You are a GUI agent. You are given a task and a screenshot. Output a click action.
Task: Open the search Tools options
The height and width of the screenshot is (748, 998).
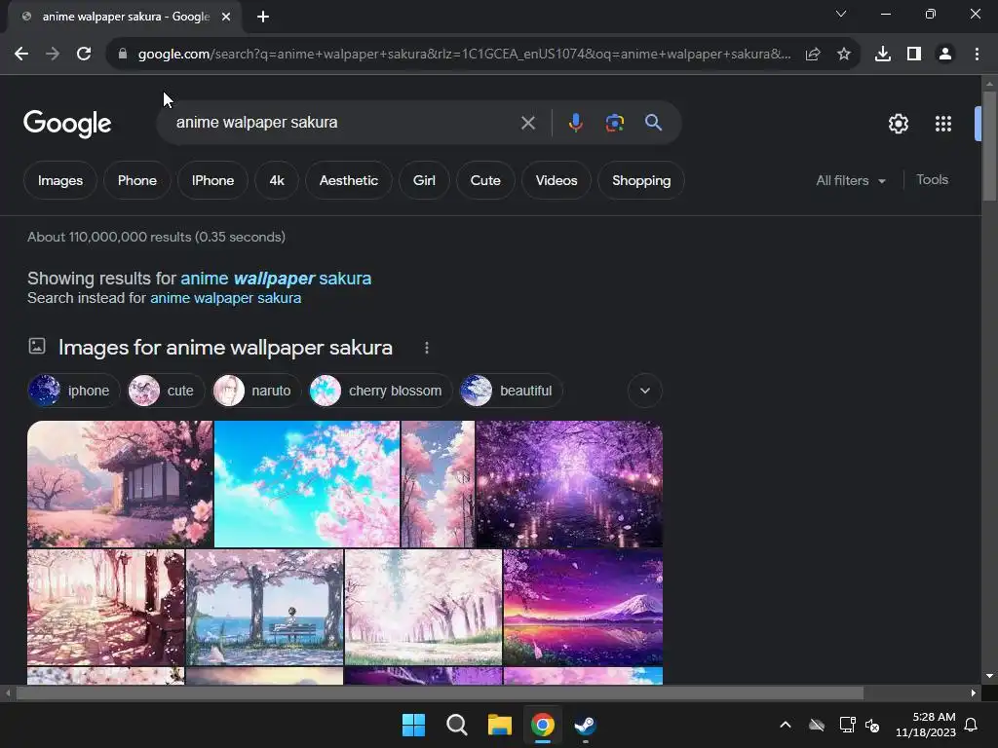[932, 180]
